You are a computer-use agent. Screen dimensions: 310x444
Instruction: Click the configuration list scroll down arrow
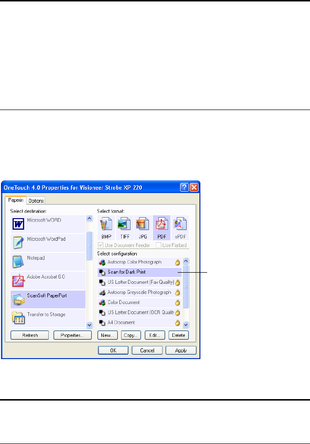(x=186, y=325)
